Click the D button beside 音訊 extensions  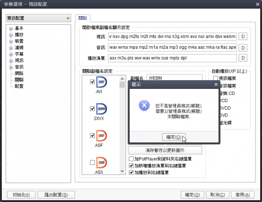[243, 47]
